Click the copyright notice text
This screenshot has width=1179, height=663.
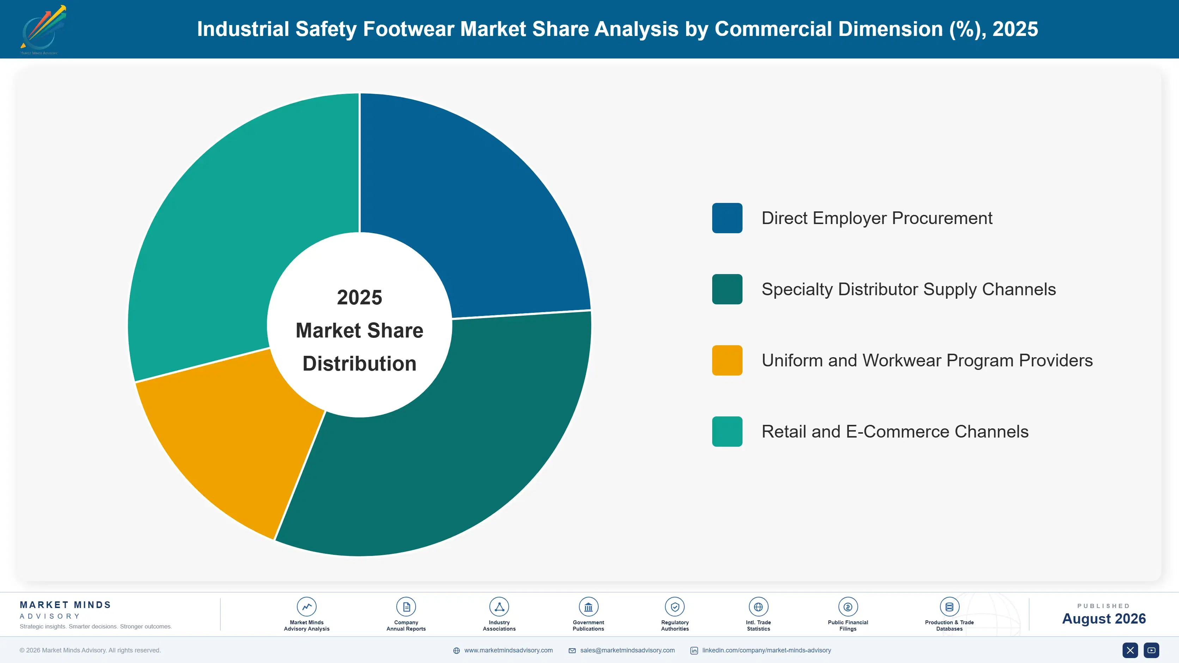(x=90, y=650)
